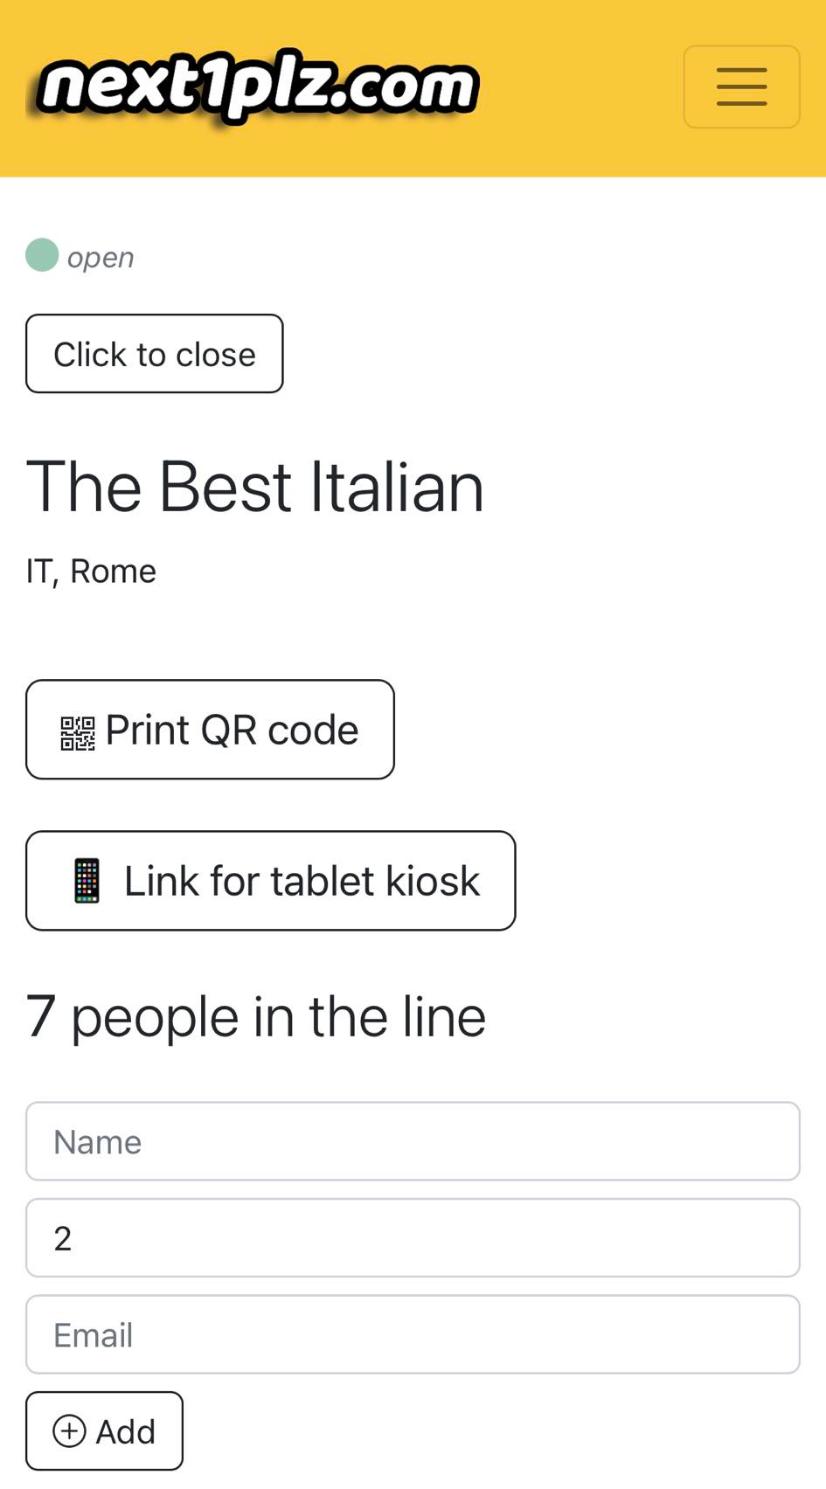Click The Best Italian heading
Image resolution: width=826 pixels, height=1489 pixels.
pos(254,487)
